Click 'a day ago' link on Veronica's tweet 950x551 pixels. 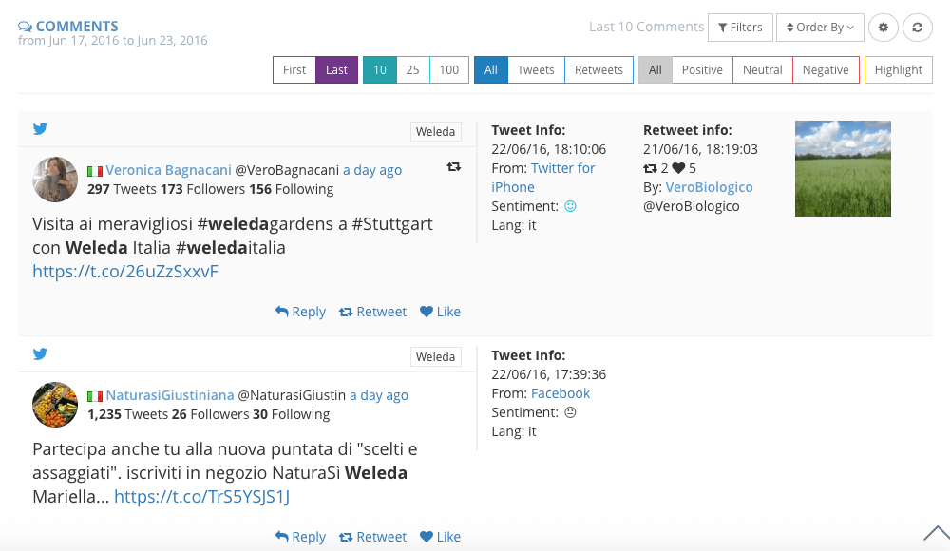tap(372, 170)
